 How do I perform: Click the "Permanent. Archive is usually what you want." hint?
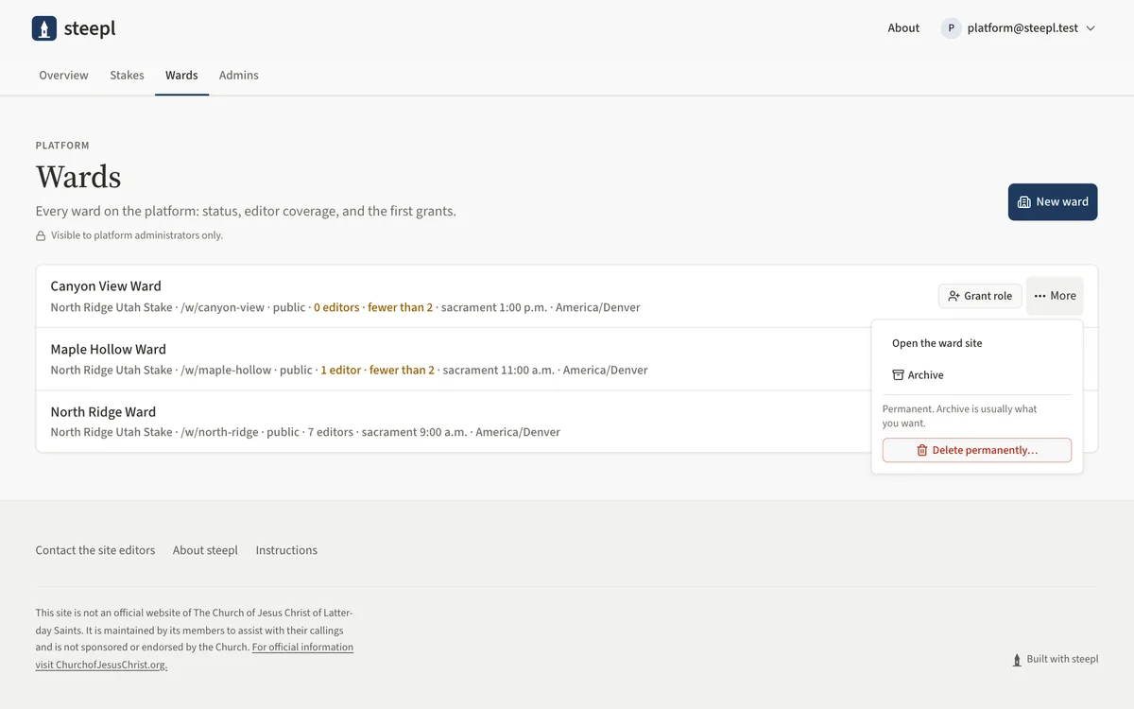click(960, 416)
